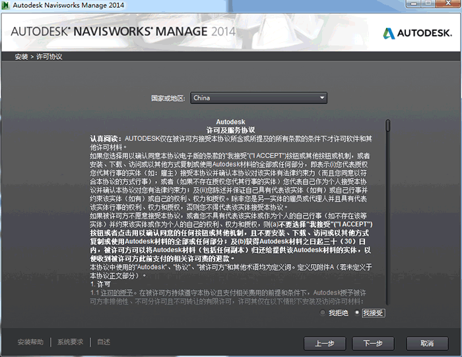Open the 国家或地区 country dropdown showing China
The width and height of the screenshot is (462, 357).
(x=259, y=98)
